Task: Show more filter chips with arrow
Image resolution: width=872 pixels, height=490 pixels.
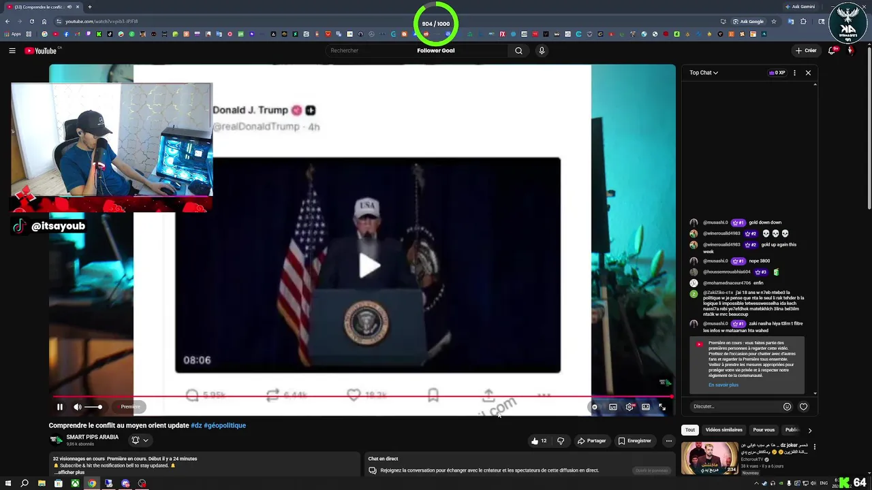Action: 809,430
